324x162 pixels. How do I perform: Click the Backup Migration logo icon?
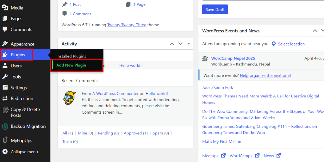[5, 126]
